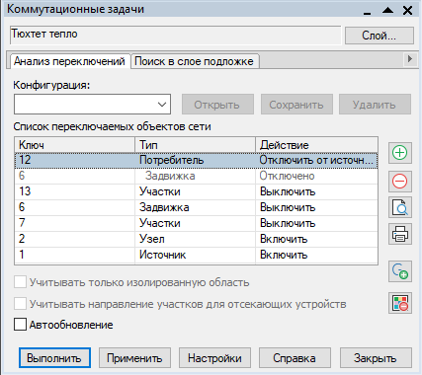Click the printer icon

(x=400, y=234)
